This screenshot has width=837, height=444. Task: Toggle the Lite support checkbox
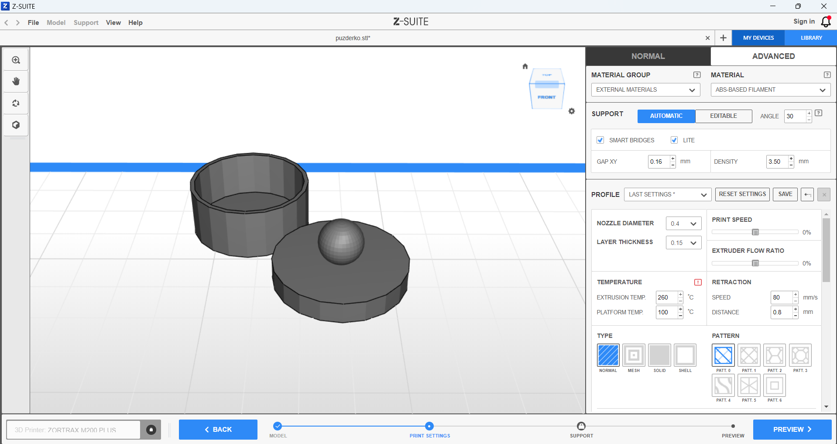tap(674, 140)
